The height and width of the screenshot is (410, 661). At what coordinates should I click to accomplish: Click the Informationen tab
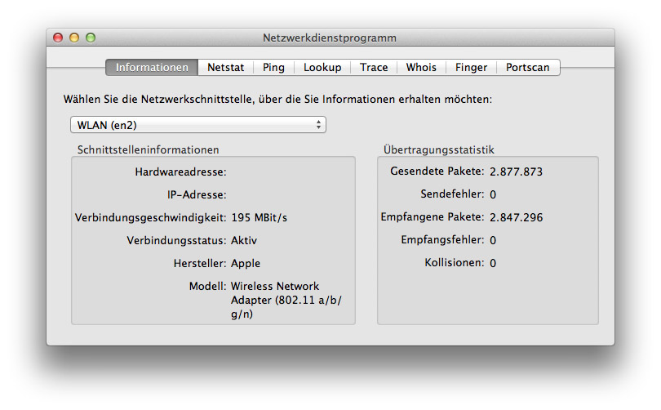point(152,68)
